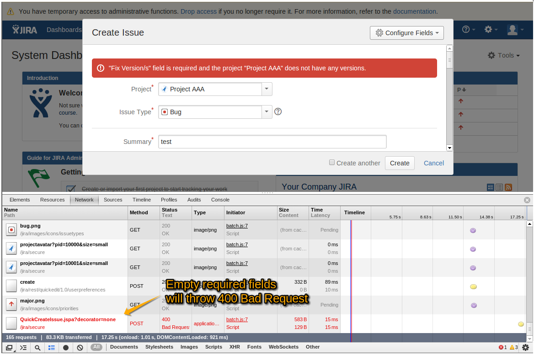534x355 pixels.
Task: Switch to the Elements tab
Action: pos(19,200)
